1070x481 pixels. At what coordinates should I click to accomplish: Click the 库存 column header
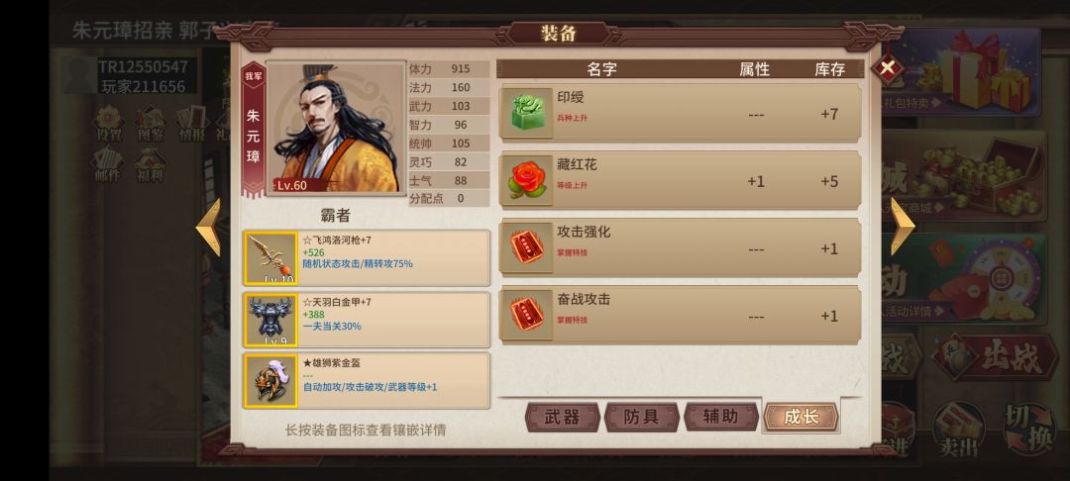point(829,69)
